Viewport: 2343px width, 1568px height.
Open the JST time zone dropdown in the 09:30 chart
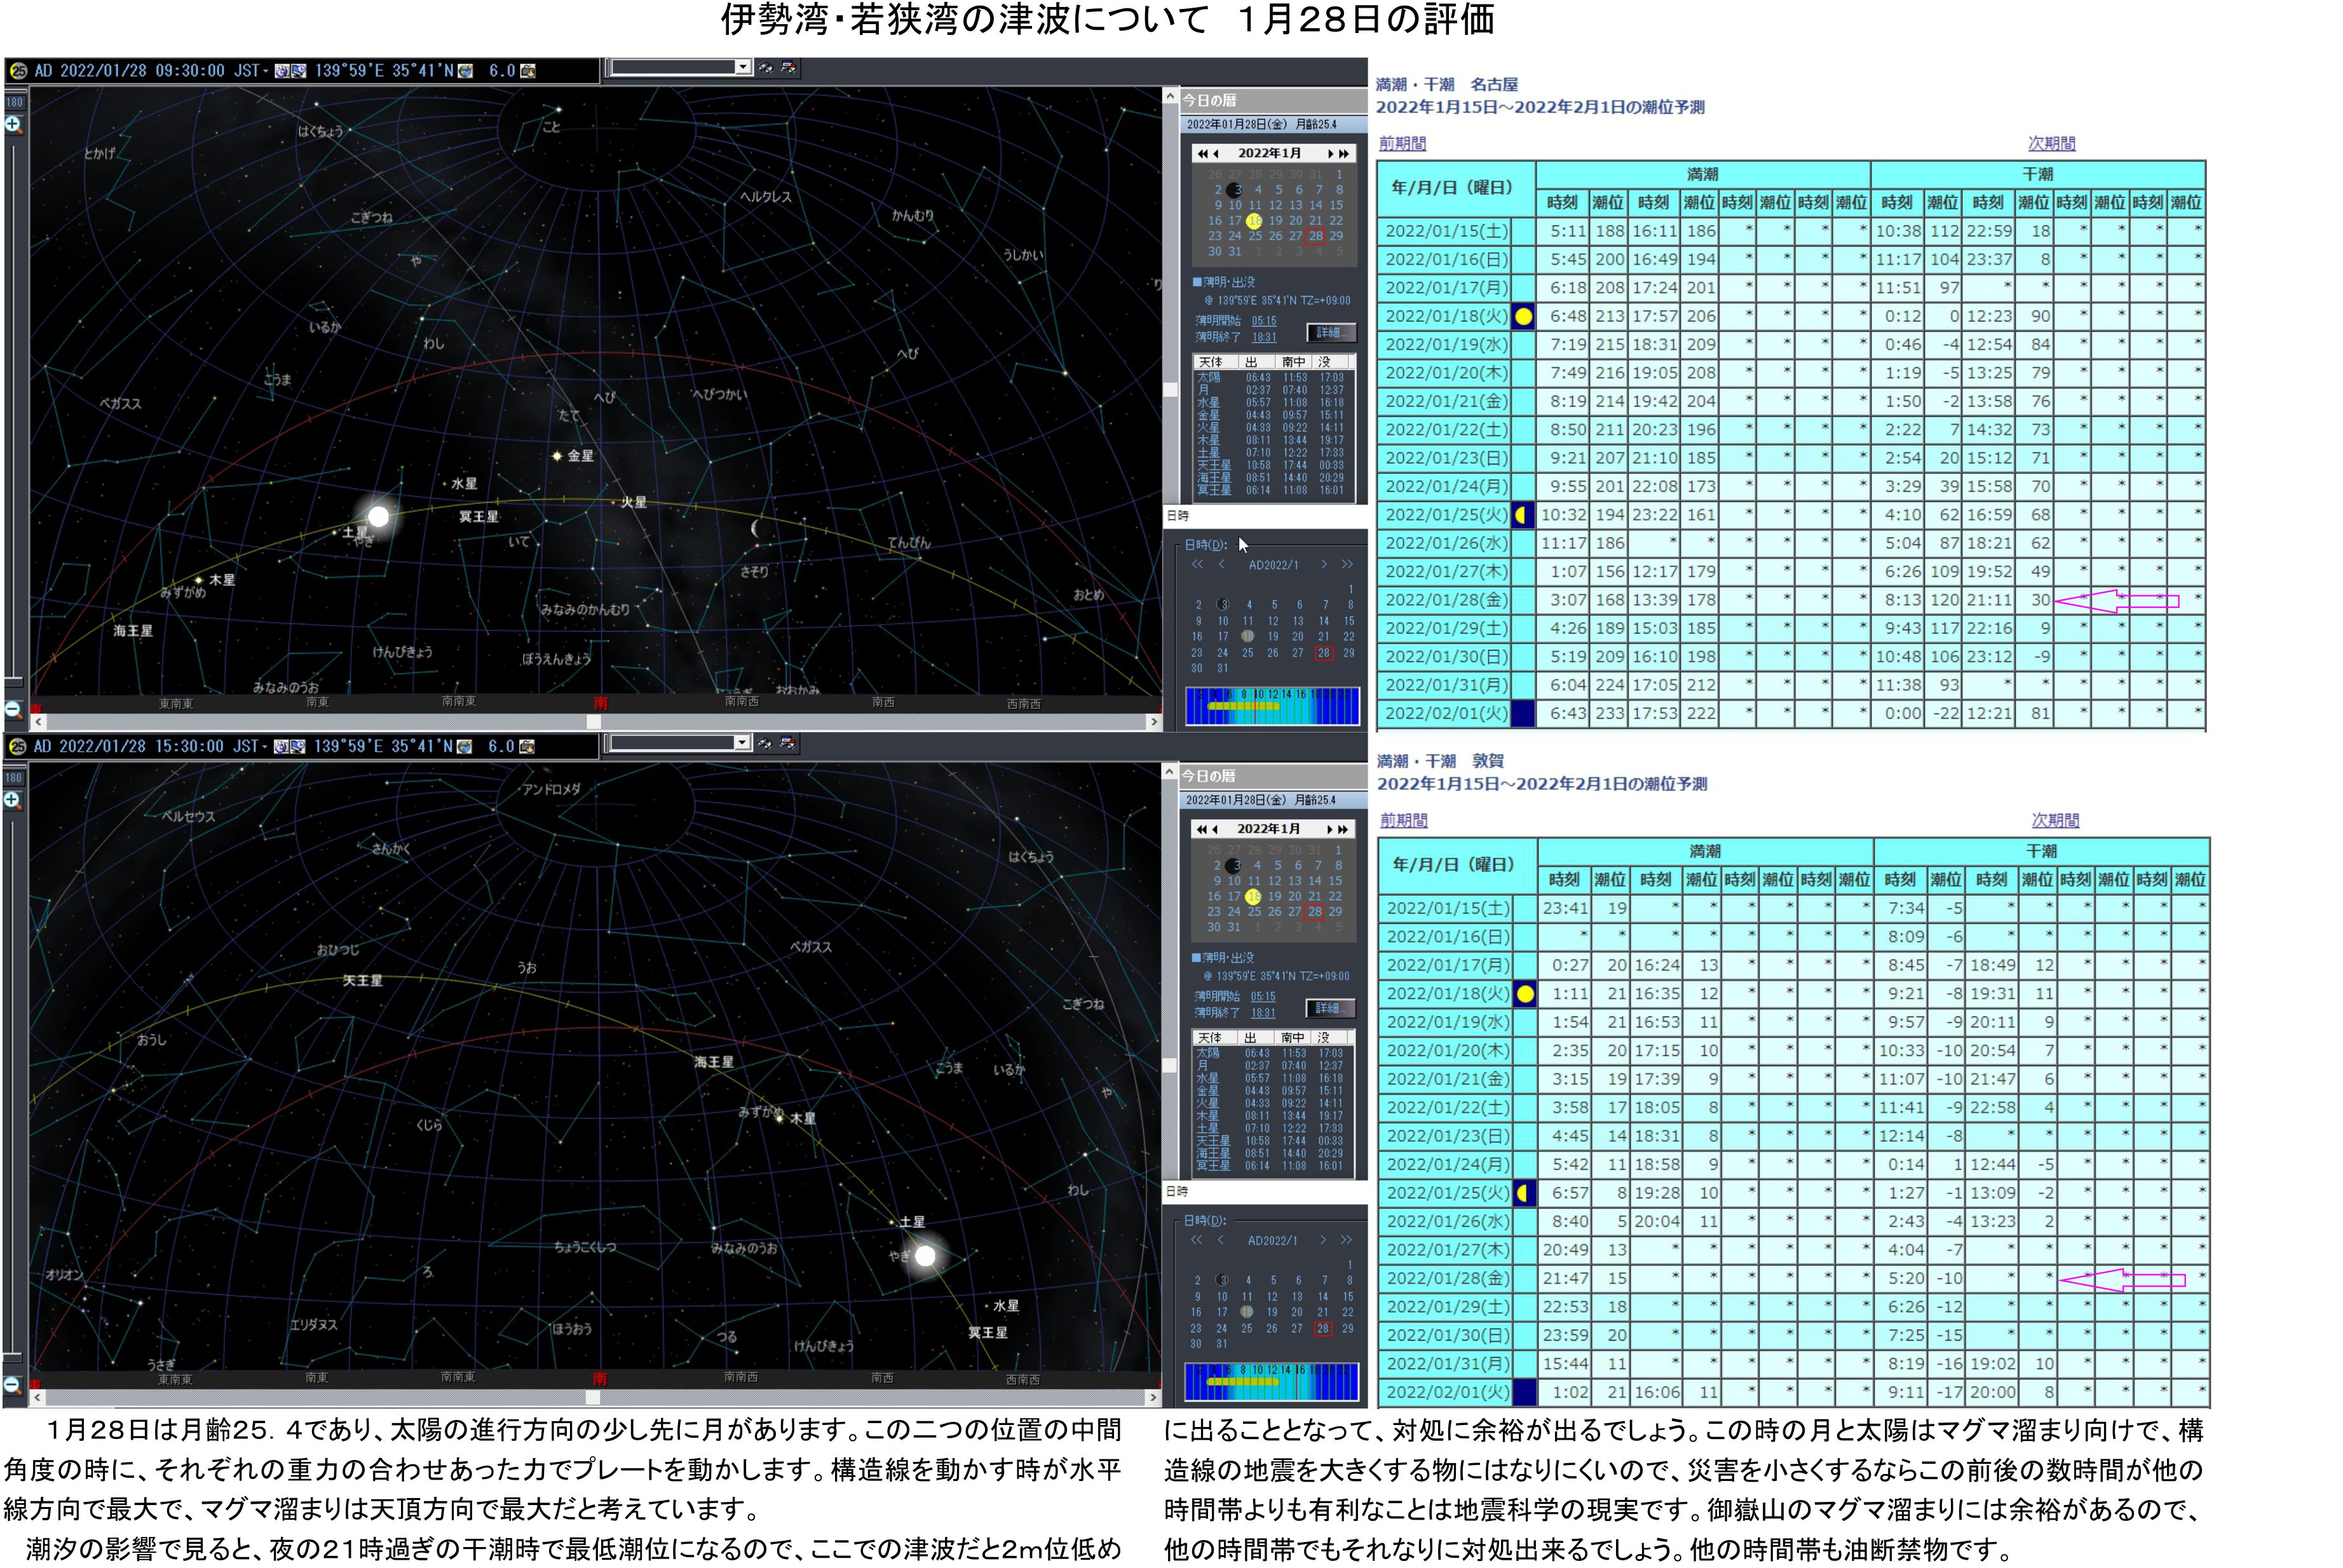[x=266, y=72]
